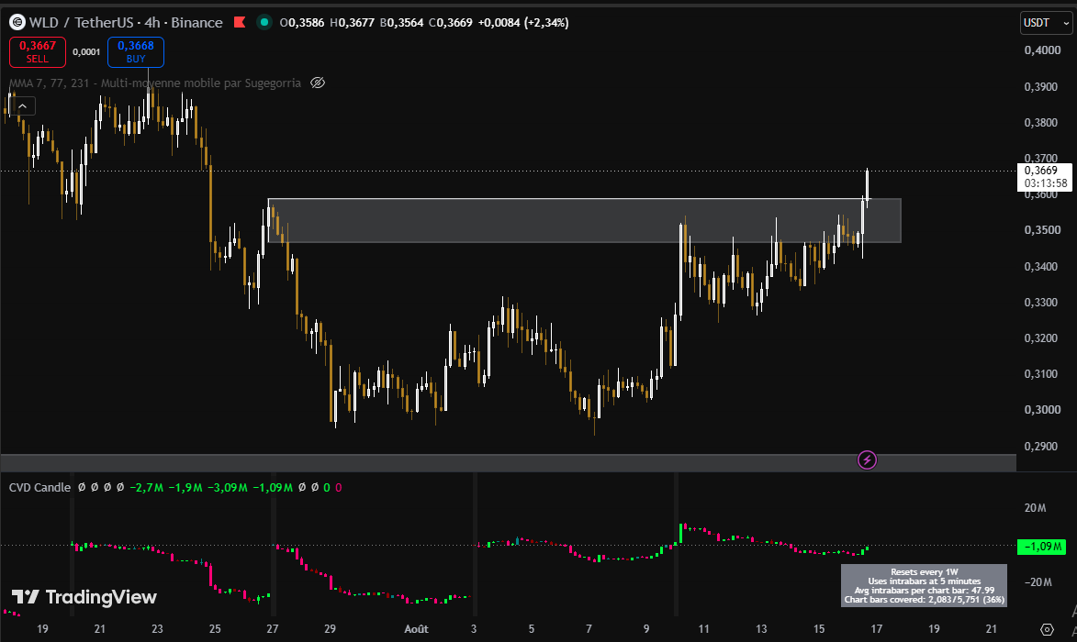
Task: Select the CVD Candle indicator label
Action: 39,488
